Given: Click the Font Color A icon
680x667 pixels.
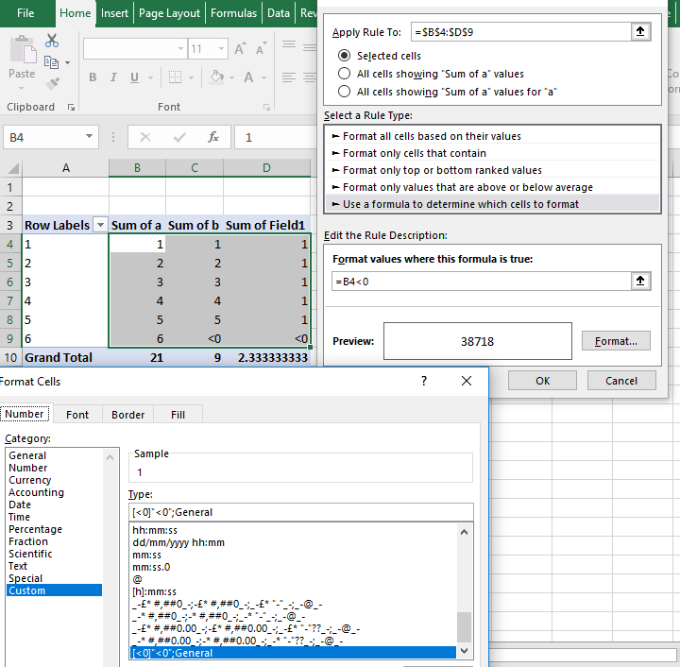Looking at the screenshot, I should point(248,77).
